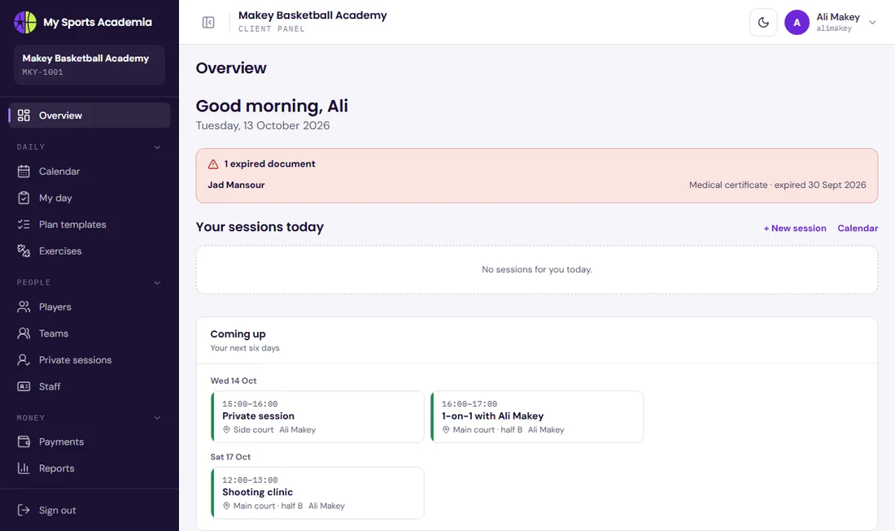Click the Payments wallet icon

[x=24, y=442]
